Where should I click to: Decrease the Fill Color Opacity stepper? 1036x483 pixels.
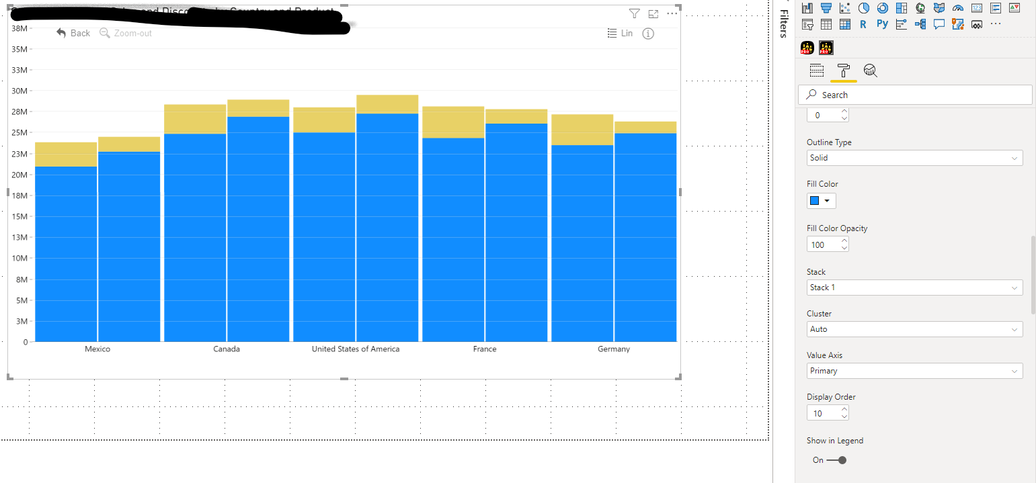844,249
